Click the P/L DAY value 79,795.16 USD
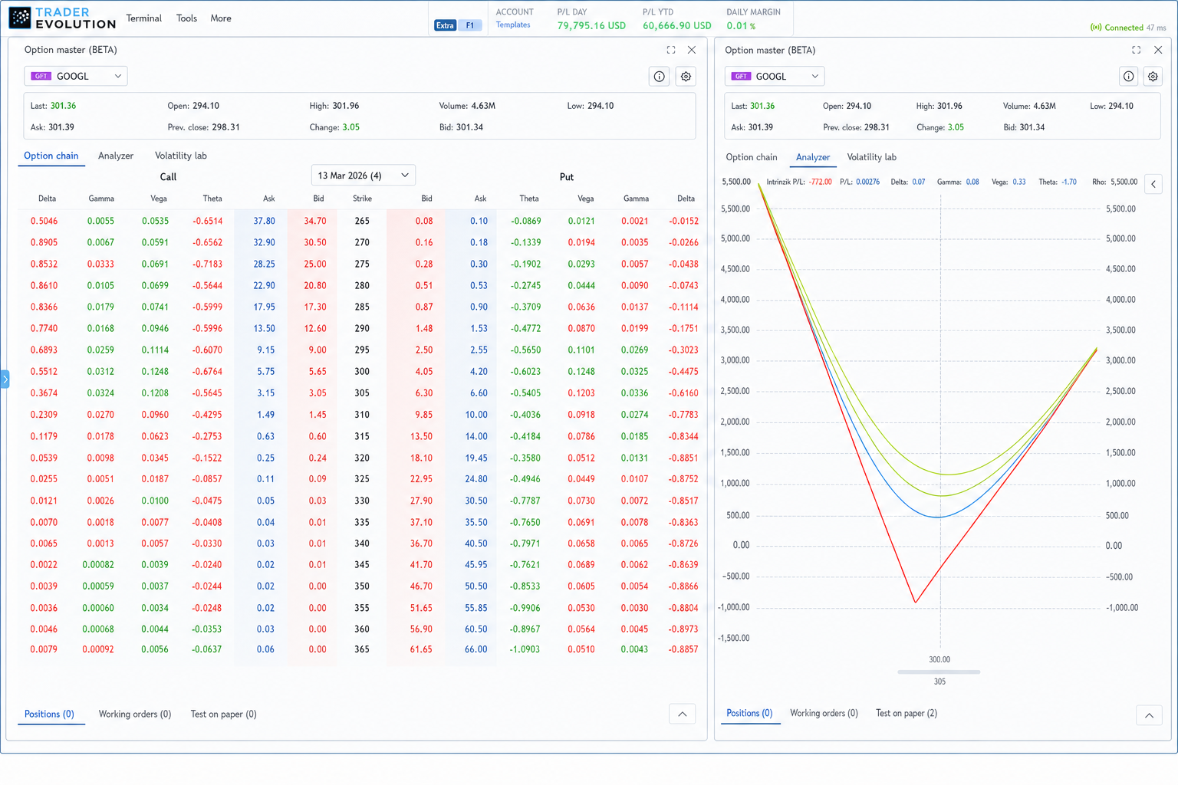The image size is (1178, 785). (591, 25)
